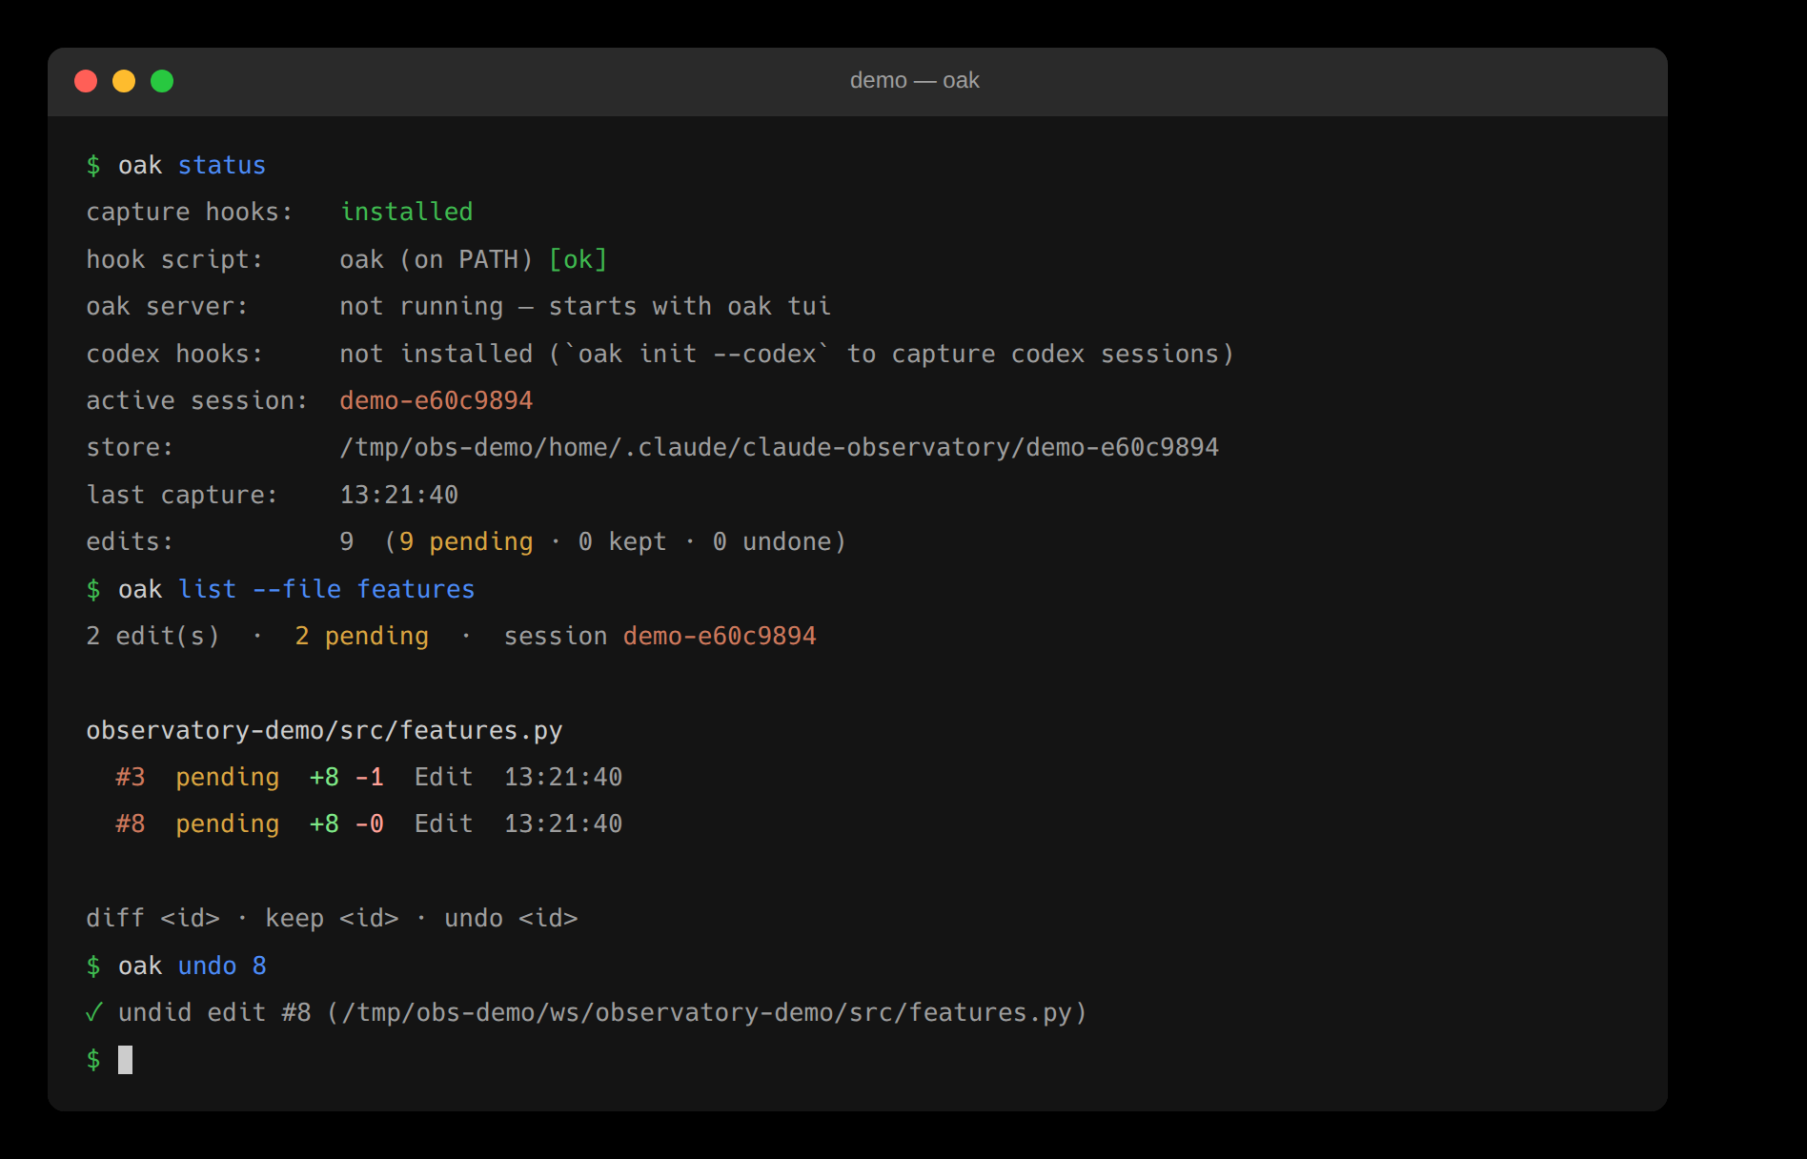1807x1159 pixels.
Task: Click 'diff <id>' hint
Action: (153, 918)
